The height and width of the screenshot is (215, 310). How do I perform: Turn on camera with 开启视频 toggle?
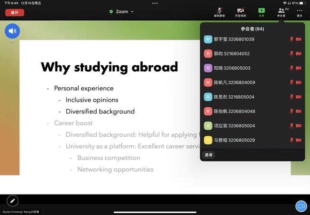240,11
